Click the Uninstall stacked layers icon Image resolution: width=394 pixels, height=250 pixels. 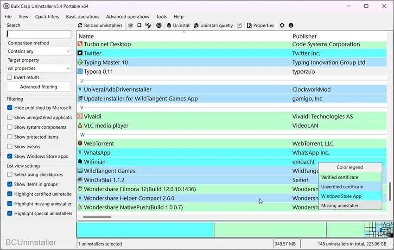169,25
